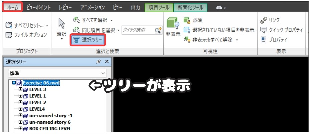Pin the 選択ツリー panel with pushpin

tap(98, 62)
